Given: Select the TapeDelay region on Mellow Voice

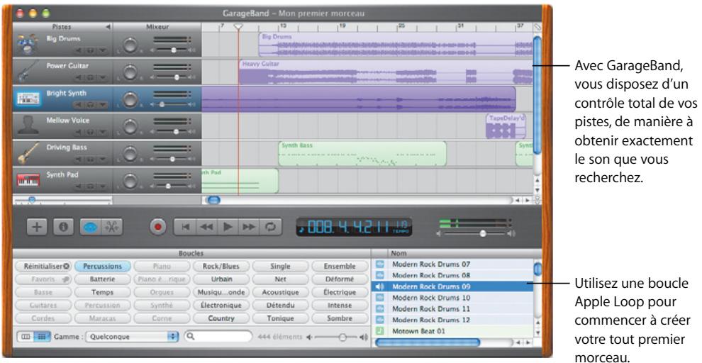Looking at the screenshot, I should point(506,126).
